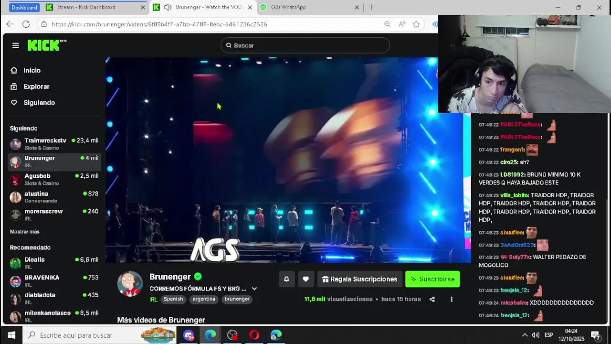Image resolution: width=611 pixels, height=344 pixels.
Task: Click micabairo username in chat
Action: point(513,303)
